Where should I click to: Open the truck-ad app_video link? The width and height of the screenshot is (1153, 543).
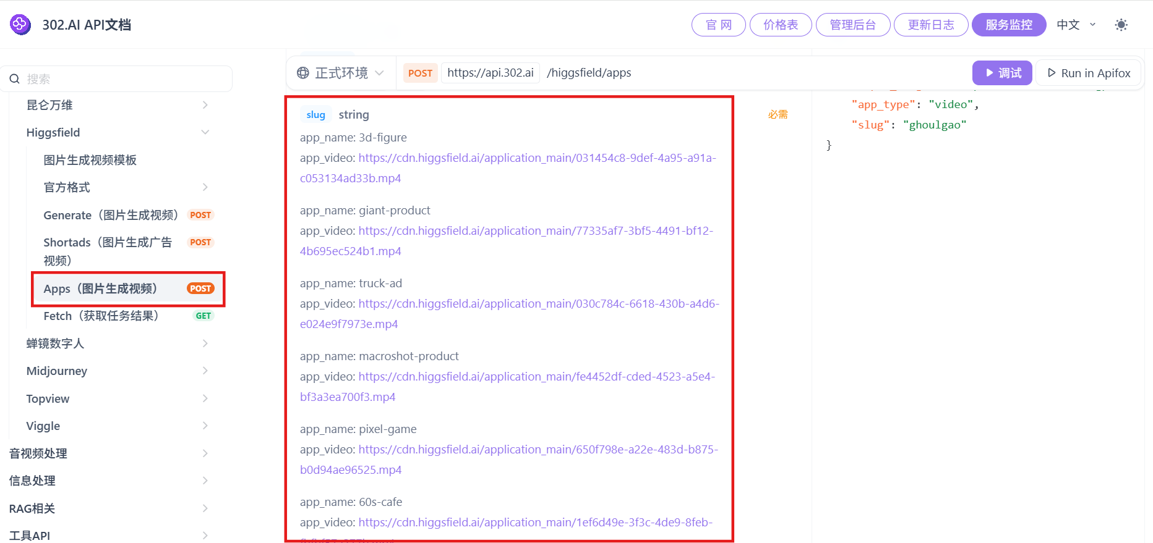(x=510, y=314)
